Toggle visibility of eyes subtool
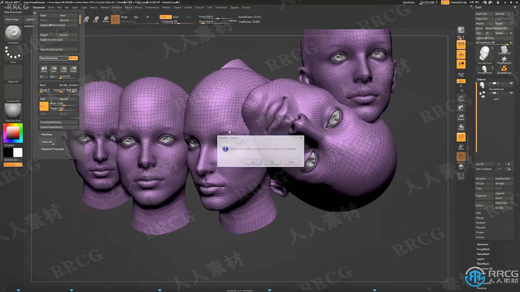The width and height of the screenshot is (520, 292). point(511,93)
